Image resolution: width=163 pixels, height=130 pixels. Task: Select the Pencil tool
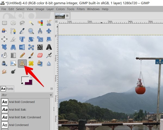pos(22,55)
